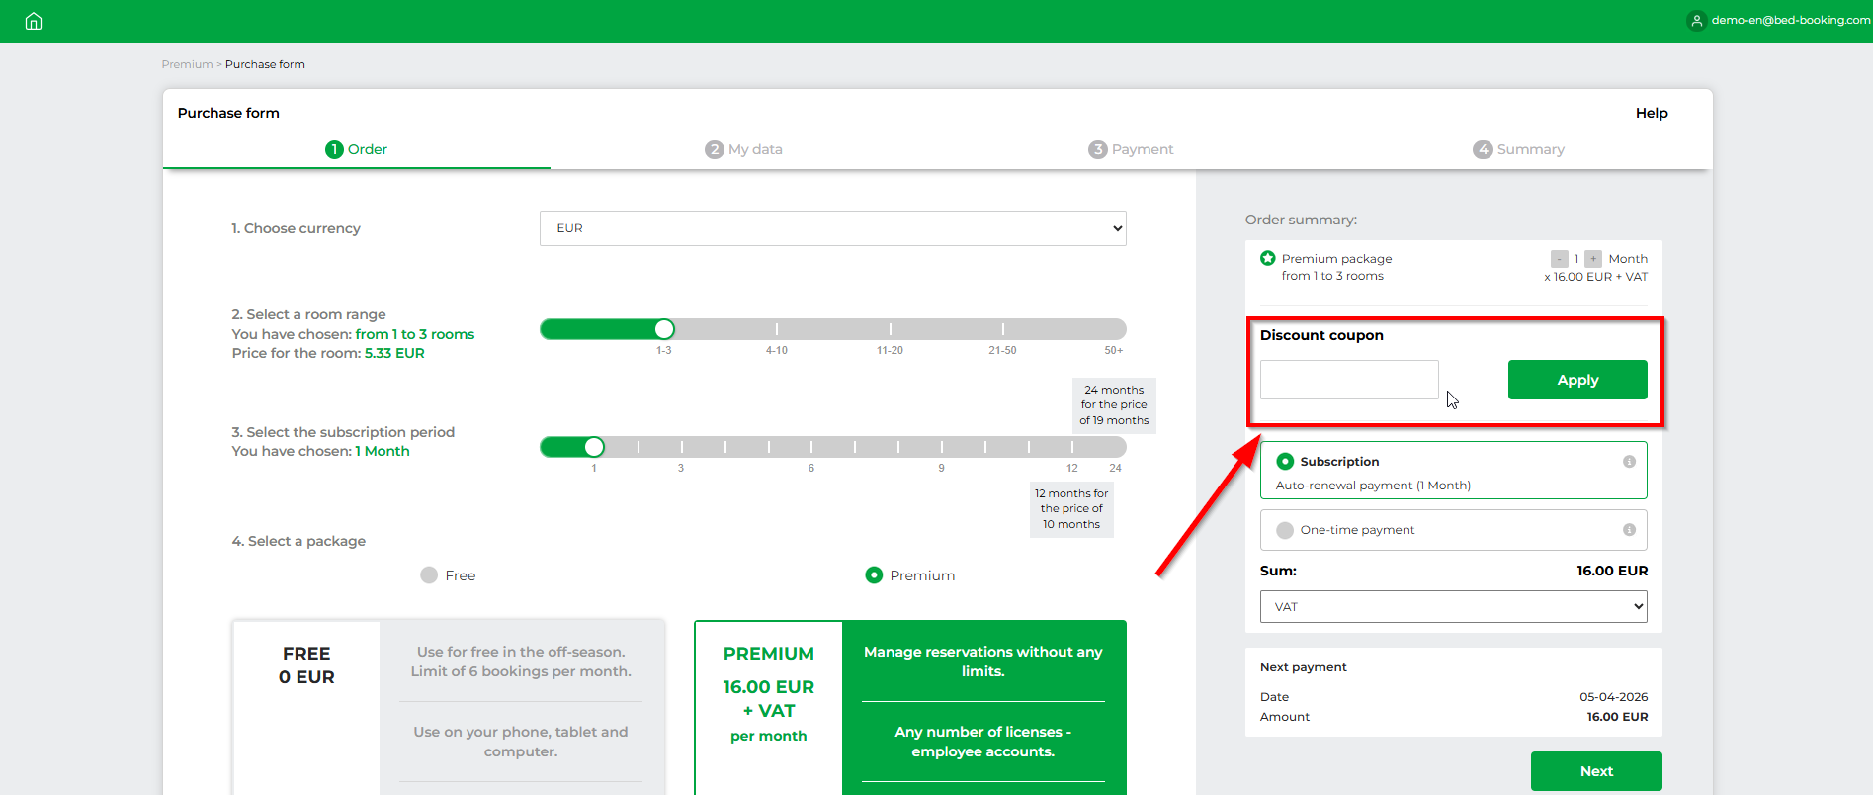The image size is (1873, 795).
Task: Switch to the My data step tab
Action: (743, 149)
